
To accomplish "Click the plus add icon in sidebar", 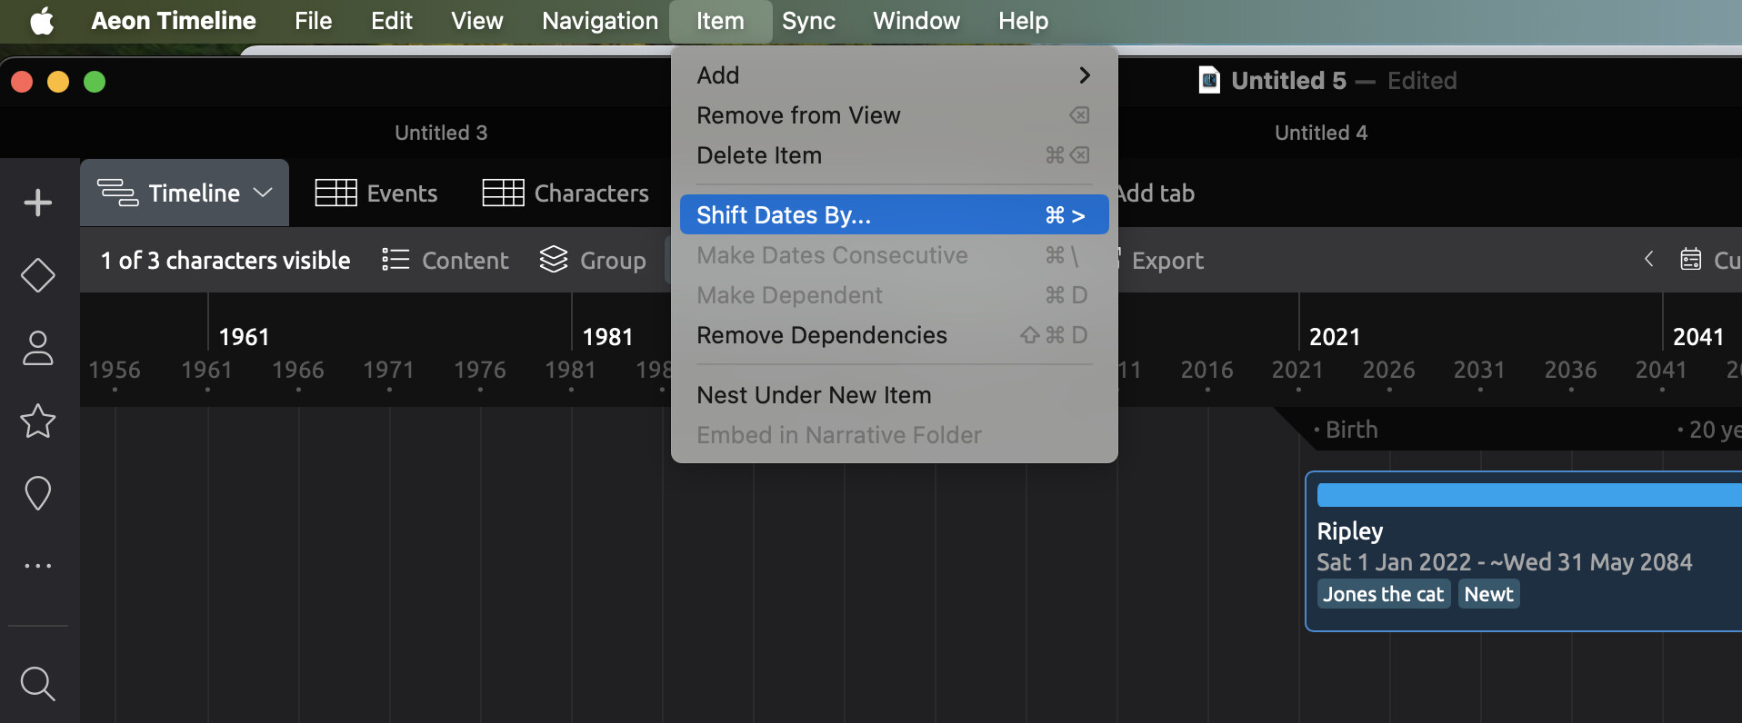I will (37, 203).
